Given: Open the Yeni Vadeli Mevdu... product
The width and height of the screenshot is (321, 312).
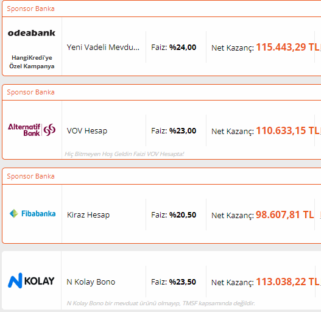Looking at the screenshot, I should [103, 48].
